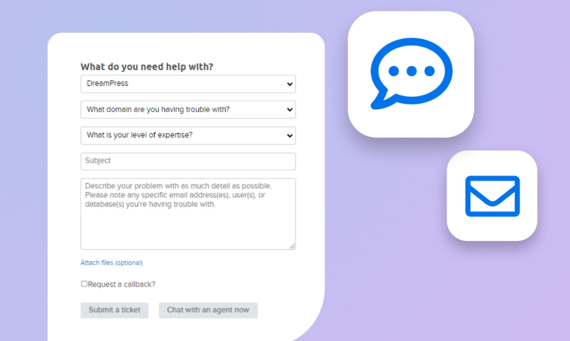Image resolution: width=570 pixels, height=341 pixels.
Task: Click the textarea resize grip icon
Action: (292, 246)
